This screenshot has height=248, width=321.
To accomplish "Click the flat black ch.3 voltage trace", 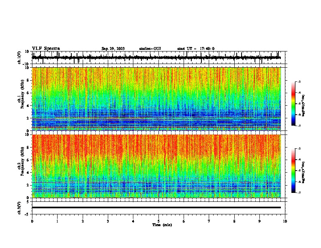I will point(156,207).
